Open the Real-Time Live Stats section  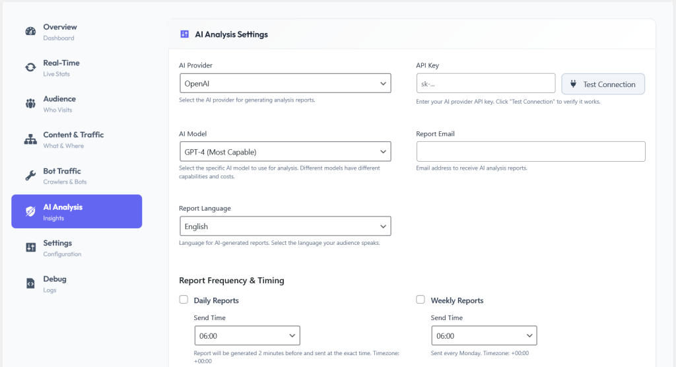pyautogui.click(x=77, y=68)
